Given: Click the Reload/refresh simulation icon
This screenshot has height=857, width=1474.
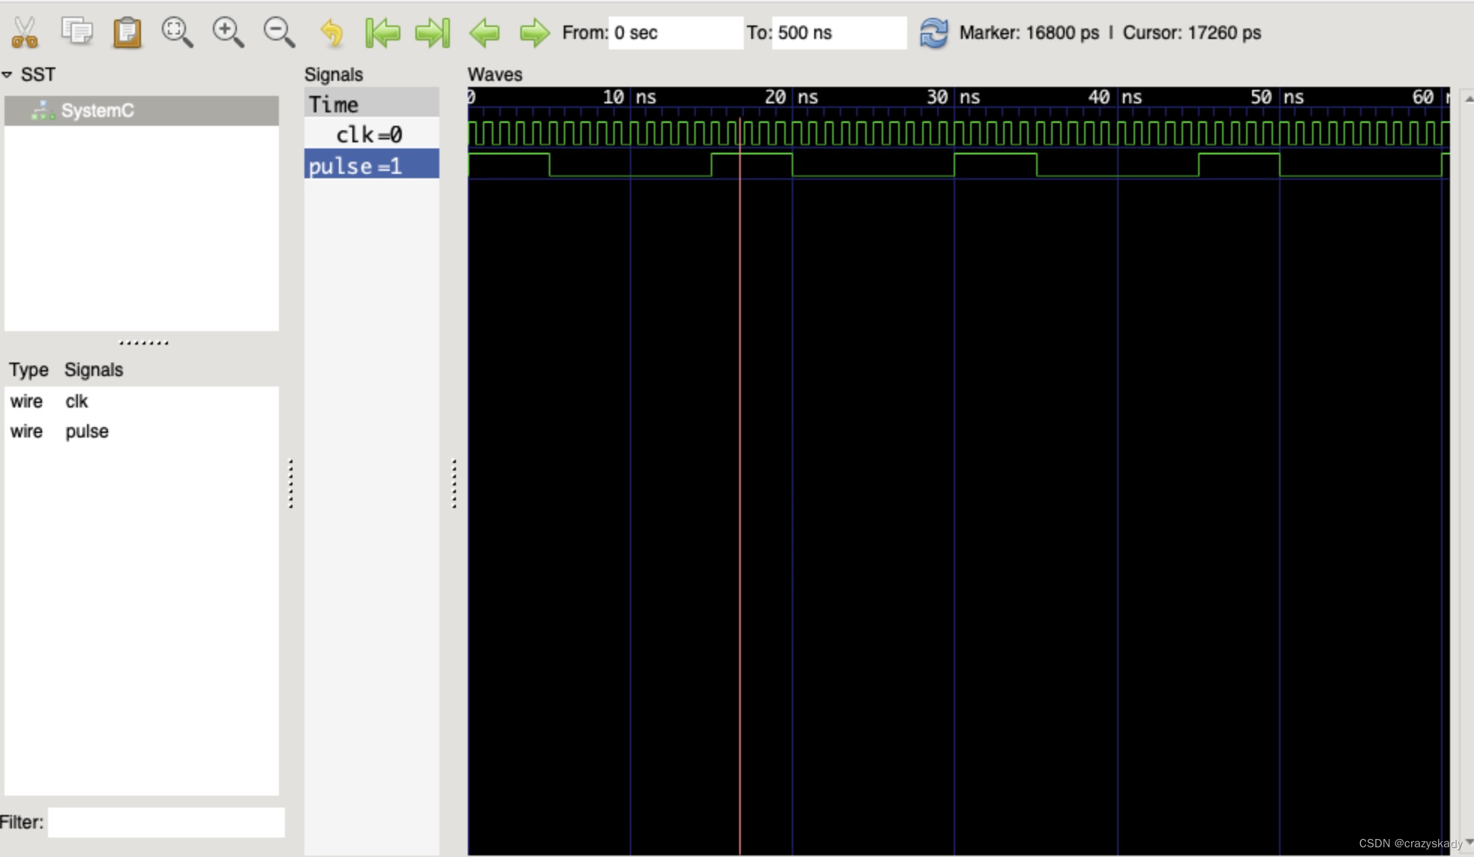Looking at the screenshot, I should point(932,33).
